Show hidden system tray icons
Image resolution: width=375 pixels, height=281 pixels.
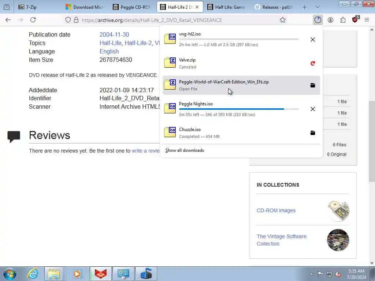tap(311, 274)
